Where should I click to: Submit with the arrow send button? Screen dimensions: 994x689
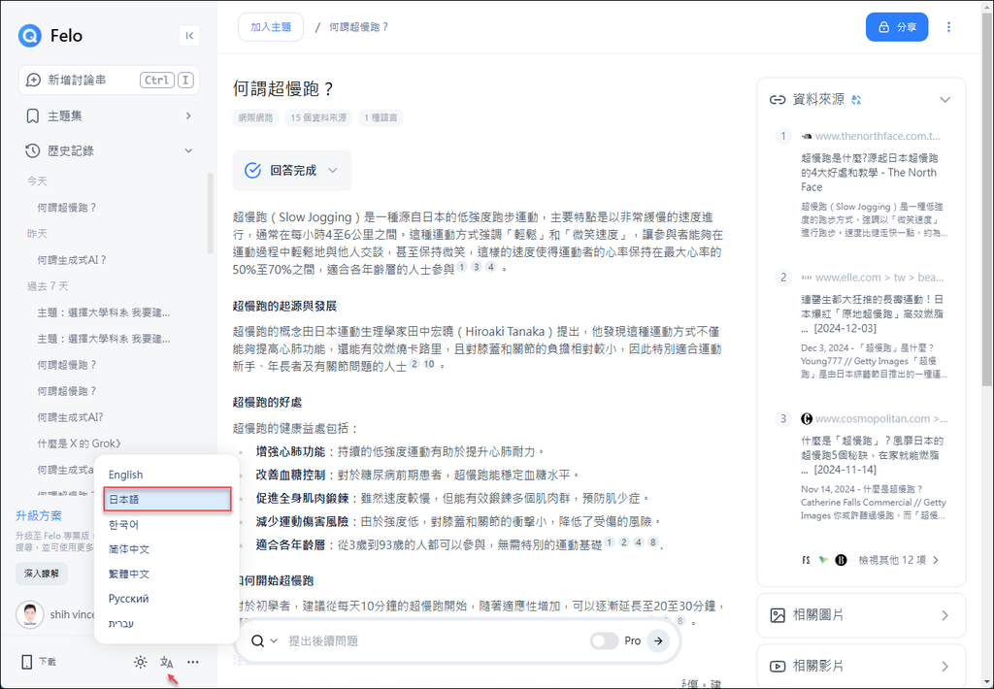point(659,640)
